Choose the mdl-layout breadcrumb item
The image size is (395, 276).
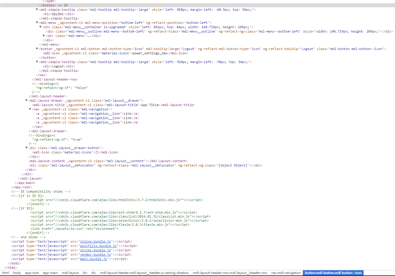point(70,273)
